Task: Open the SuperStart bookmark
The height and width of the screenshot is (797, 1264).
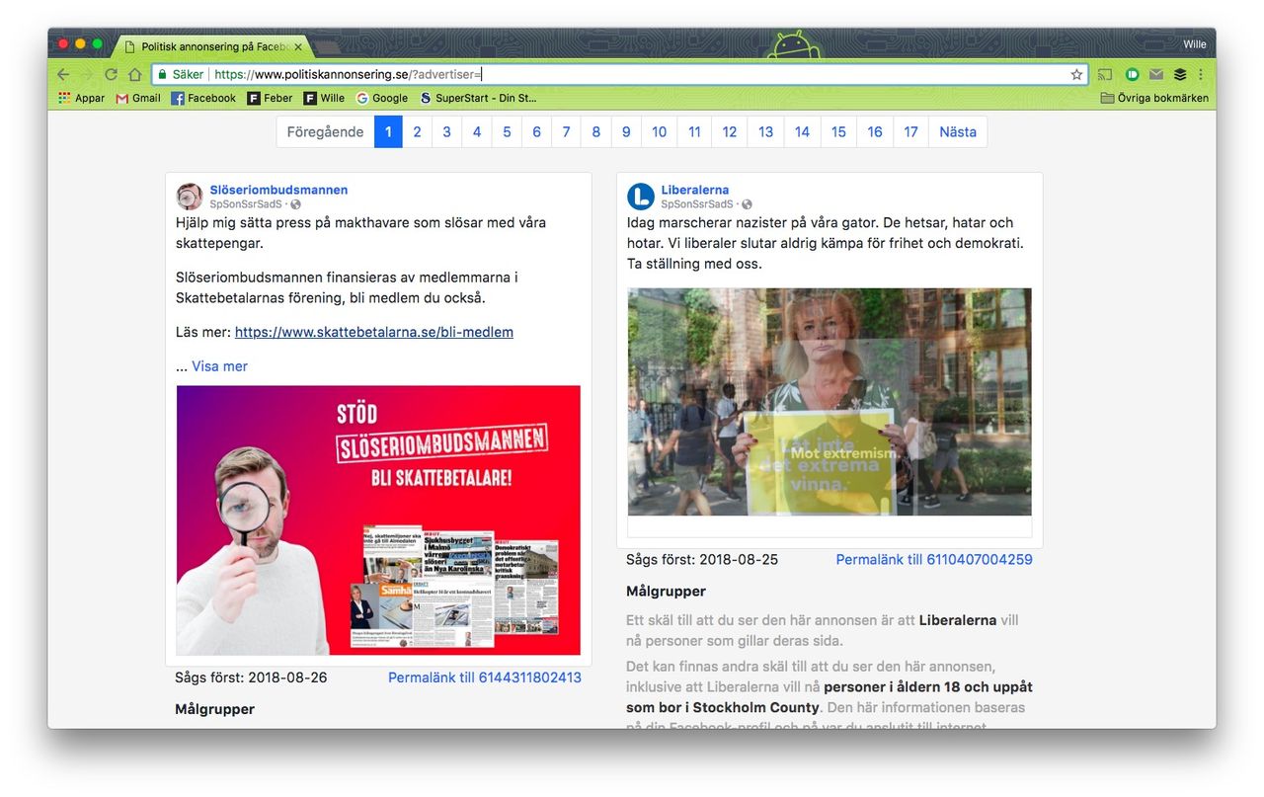Action: pos(478,98)
